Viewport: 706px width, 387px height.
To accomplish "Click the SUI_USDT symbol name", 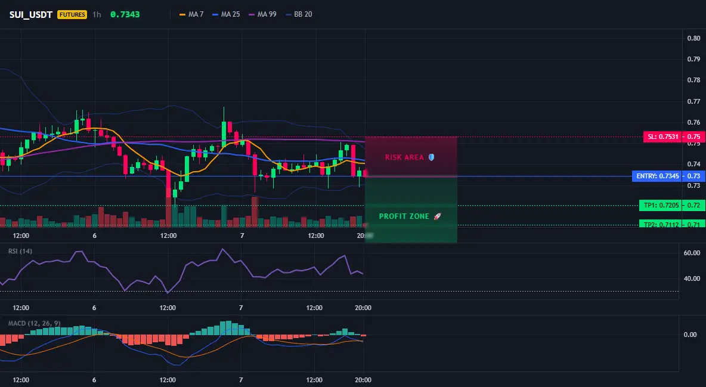I will click(31, 14).
